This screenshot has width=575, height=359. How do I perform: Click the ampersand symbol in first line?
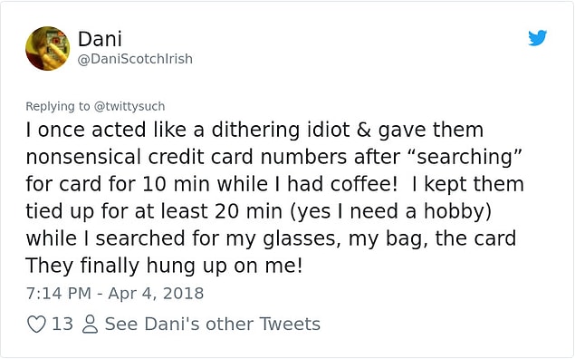[x=363, y=130]
